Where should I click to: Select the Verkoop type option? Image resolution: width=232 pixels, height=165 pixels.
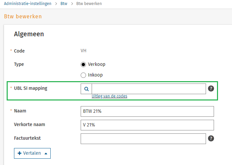84,64
